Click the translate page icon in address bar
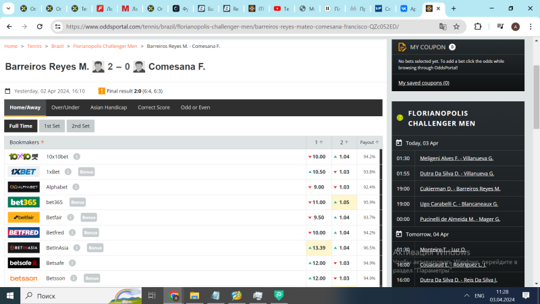Image resolution: width=540 pixels, height=304 pixels. click(x=443, y=26)
